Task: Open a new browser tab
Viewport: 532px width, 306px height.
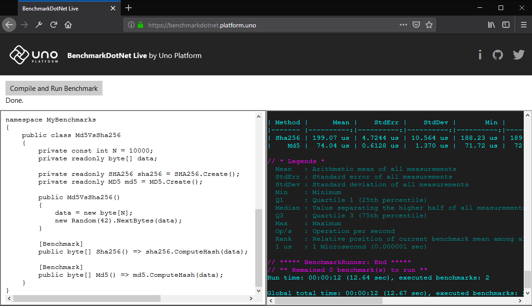Action: pyautogui.click(x=128, y=8)
